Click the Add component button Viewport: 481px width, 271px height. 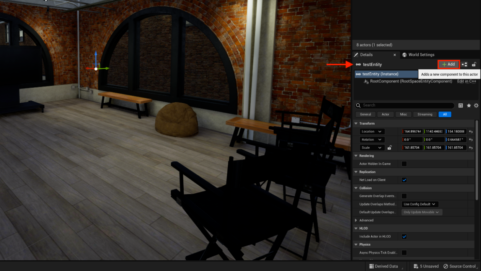[448, 64]
